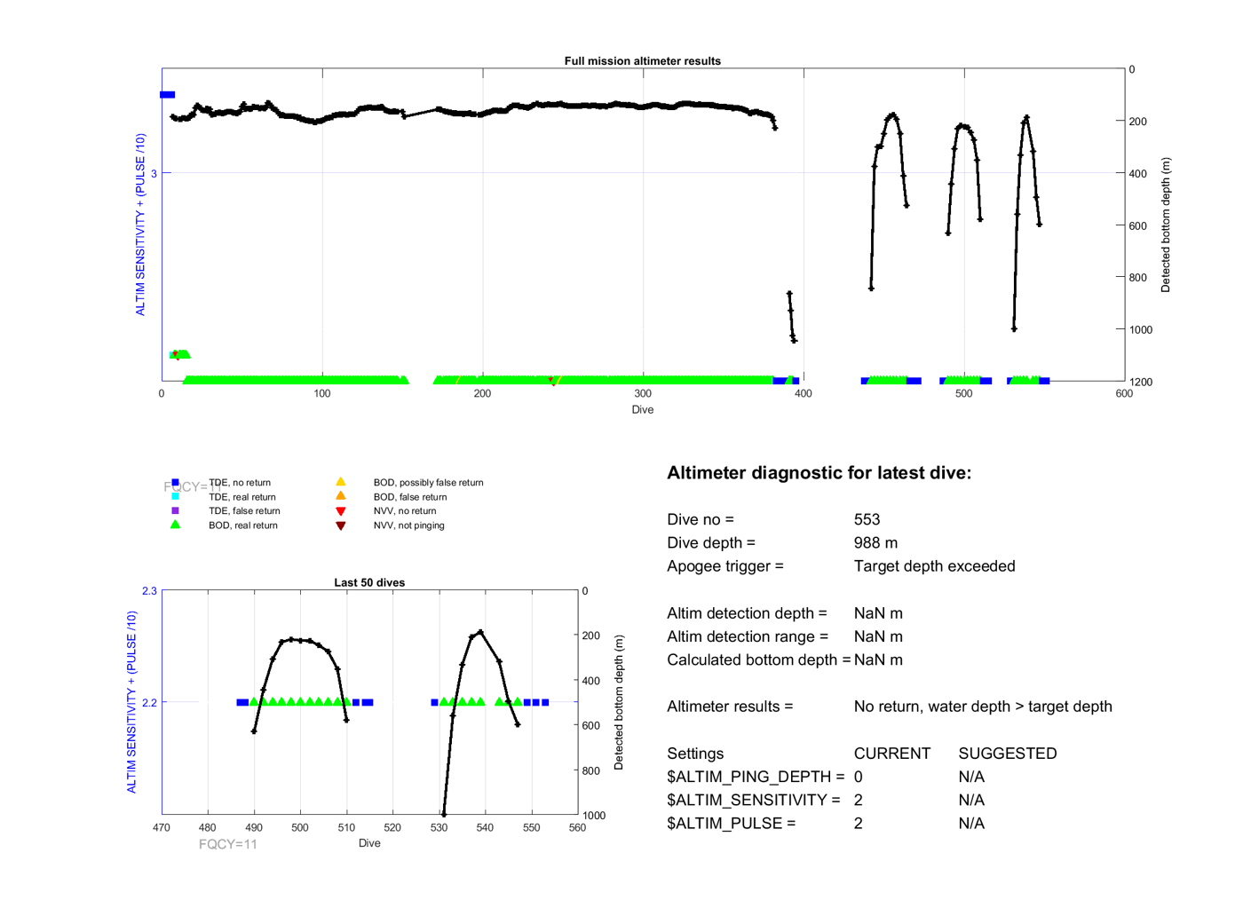This screenshot has height=916, width=1243.
Task: Click the $ALTIM_PULSE current value 2
Action: click(859, 824)
